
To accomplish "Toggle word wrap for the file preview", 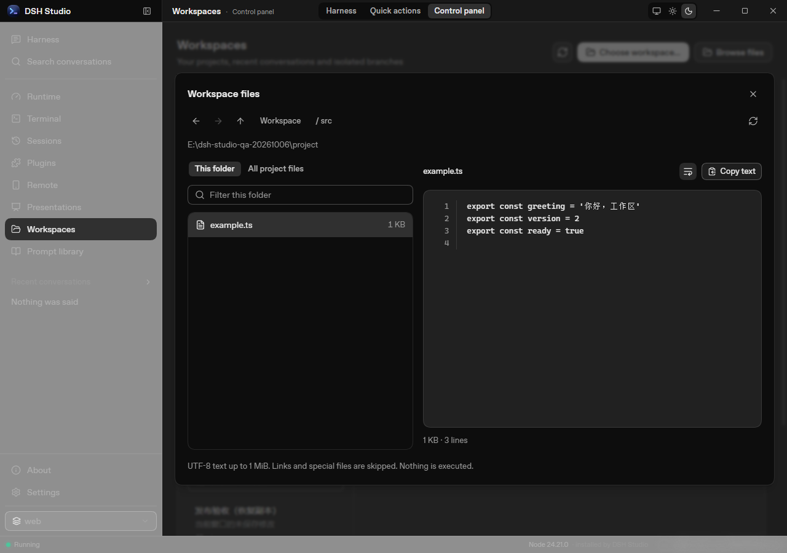I will coord(688,171).
